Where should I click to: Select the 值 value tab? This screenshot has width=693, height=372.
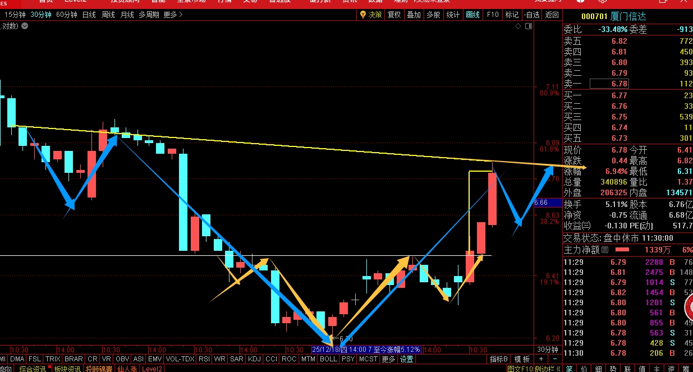coord(642,368)
